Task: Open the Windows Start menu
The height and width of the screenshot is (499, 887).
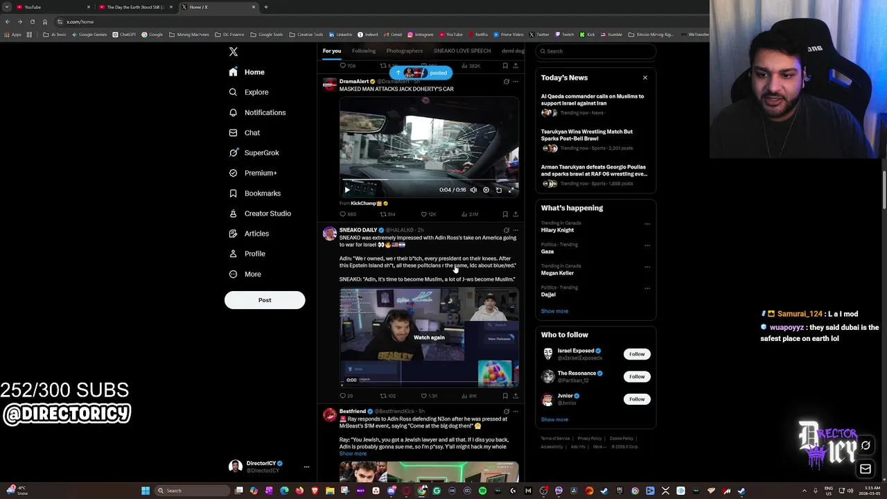Action: point(146,491)
